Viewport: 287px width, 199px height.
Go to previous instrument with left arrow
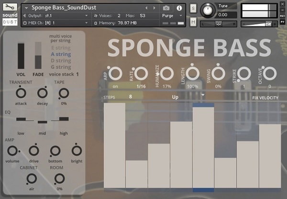[x=146, y=8]
